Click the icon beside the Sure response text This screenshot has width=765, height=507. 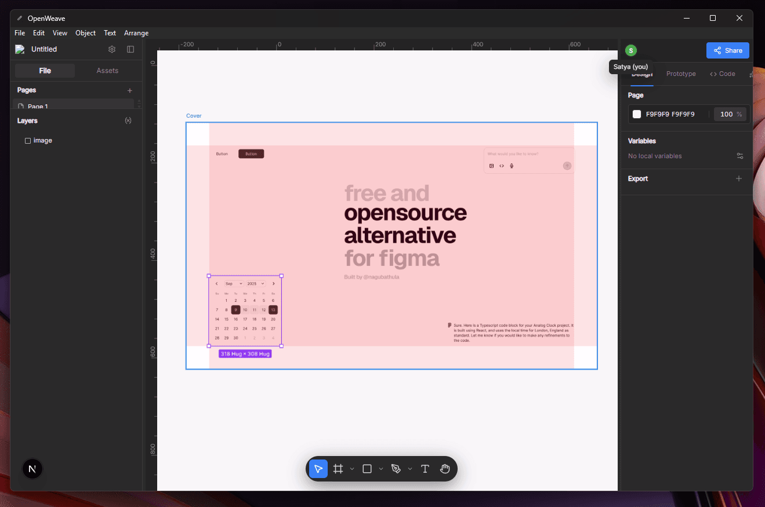tap(449, 325)
